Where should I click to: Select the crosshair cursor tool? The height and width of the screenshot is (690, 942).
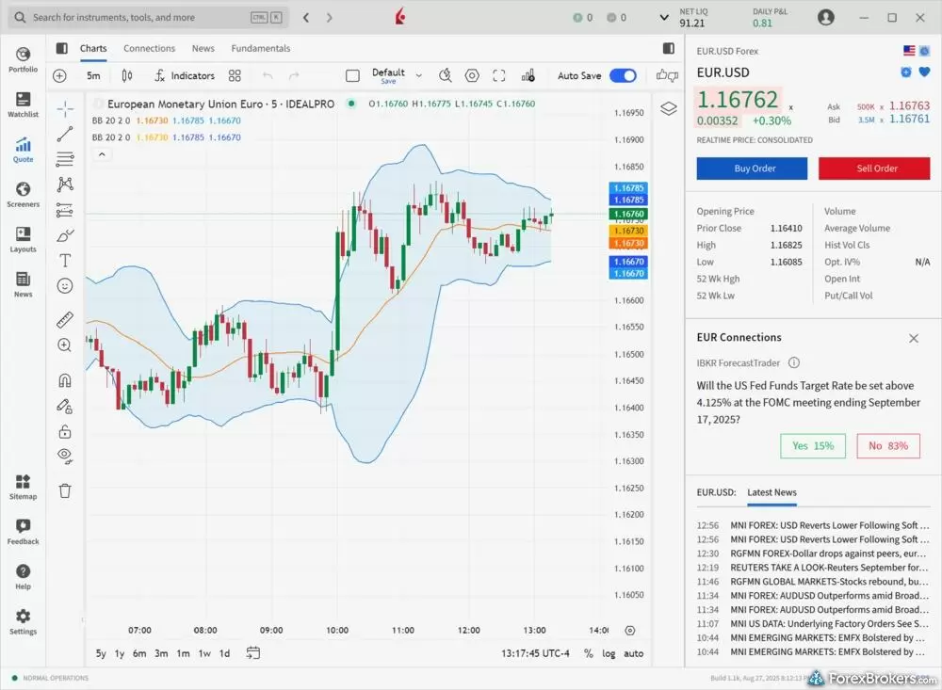pyautogui.click(x=65, y=108)
